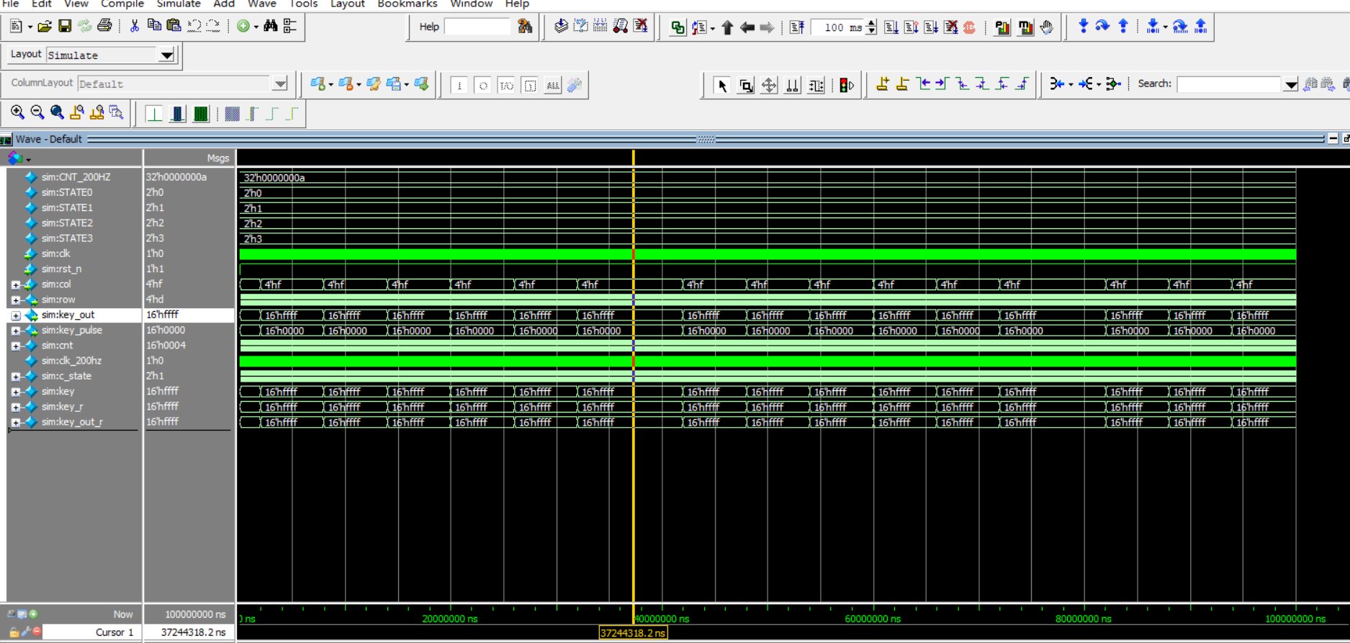This screenshot has height=643, width=1350.
Task: Click into the Help input field
Action: click(477, 27)
